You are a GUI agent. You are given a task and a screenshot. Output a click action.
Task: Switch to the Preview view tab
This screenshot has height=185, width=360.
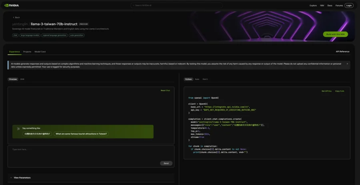click(13, 80)
